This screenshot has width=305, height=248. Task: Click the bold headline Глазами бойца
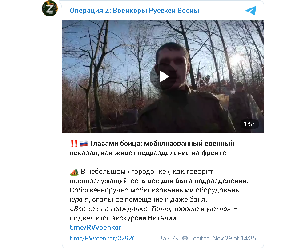[x=116, y=144]
